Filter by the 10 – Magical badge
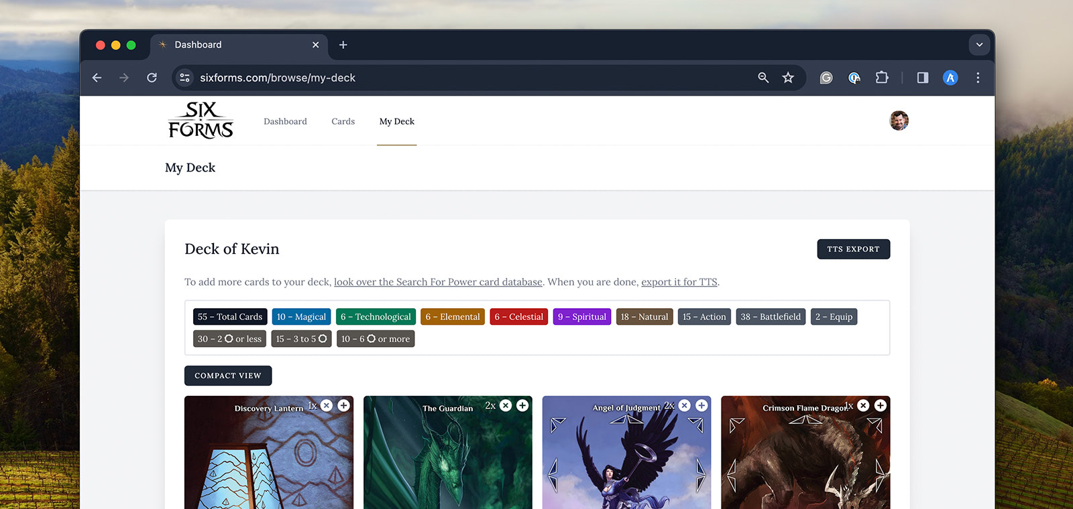1073x509 pixels. coord(301,317)
